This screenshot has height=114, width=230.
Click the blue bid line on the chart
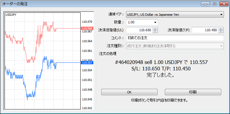click(x=68, y=63)
